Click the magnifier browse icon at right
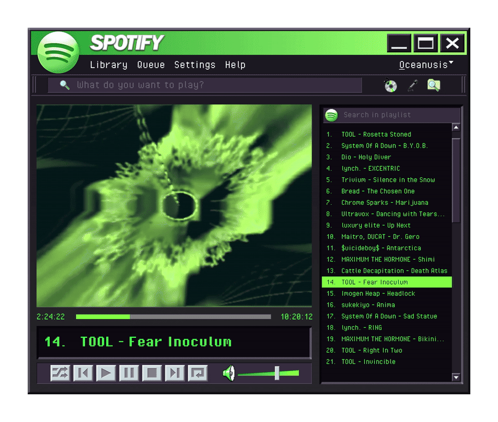 click(x=433, y=85)
